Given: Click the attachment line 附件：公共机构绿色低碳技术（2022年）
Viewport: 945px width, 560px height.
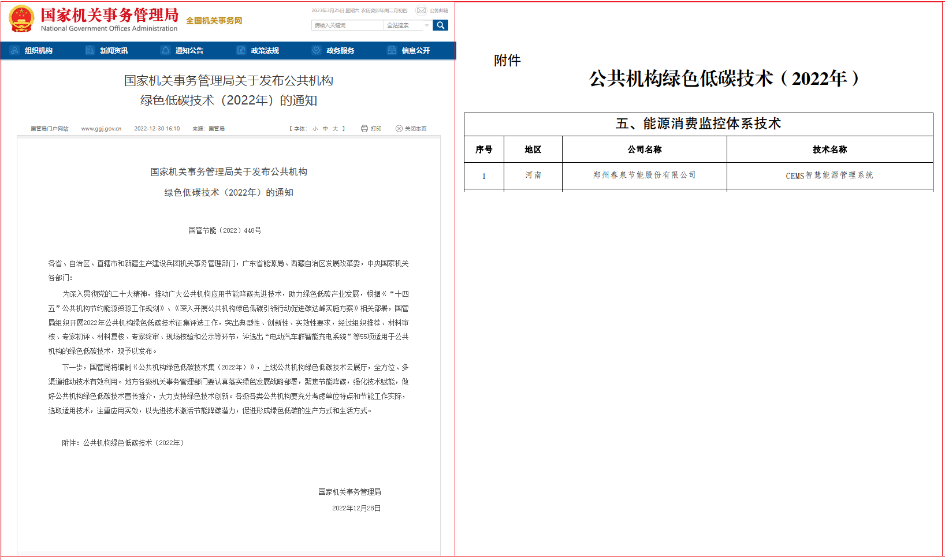Looking at the screenshot, I should click(x=124, y=443).
